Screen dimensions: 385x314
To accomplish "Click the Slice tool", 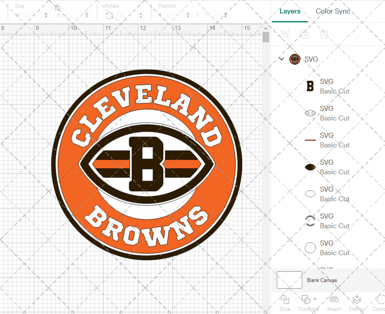I will [x=285, y=304].
